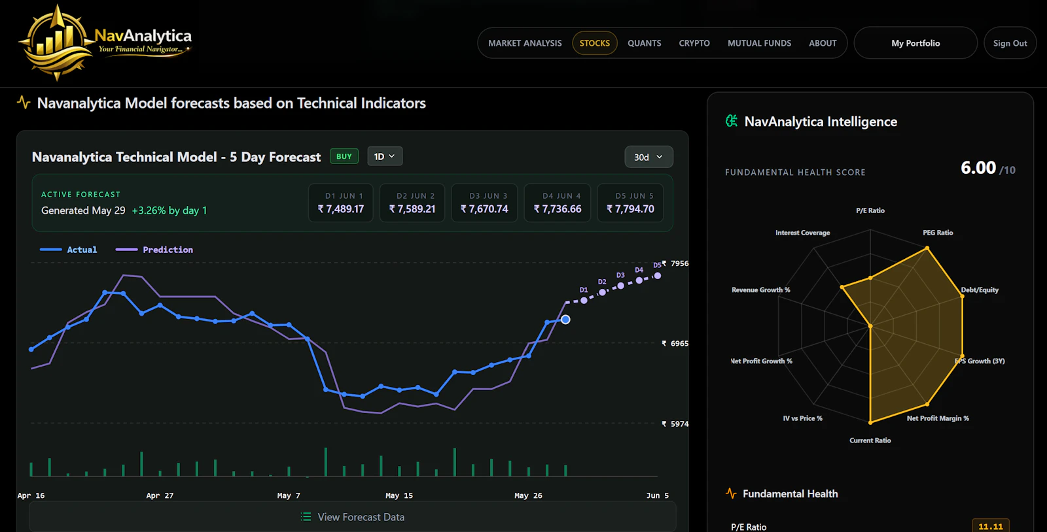Open My Portfolio
Viewport: 1047px width, 532px height.
[915, 43]
